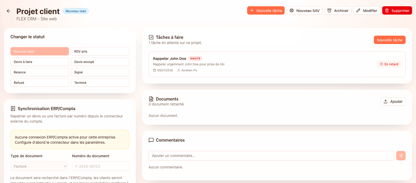Choose the Signé status option
This screenshot has width=416, height=183.
(x=100, y=72)
